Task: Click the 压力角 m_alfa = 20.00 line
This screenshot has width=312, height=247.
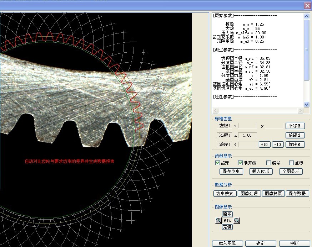Action: [x=243, y=33]
